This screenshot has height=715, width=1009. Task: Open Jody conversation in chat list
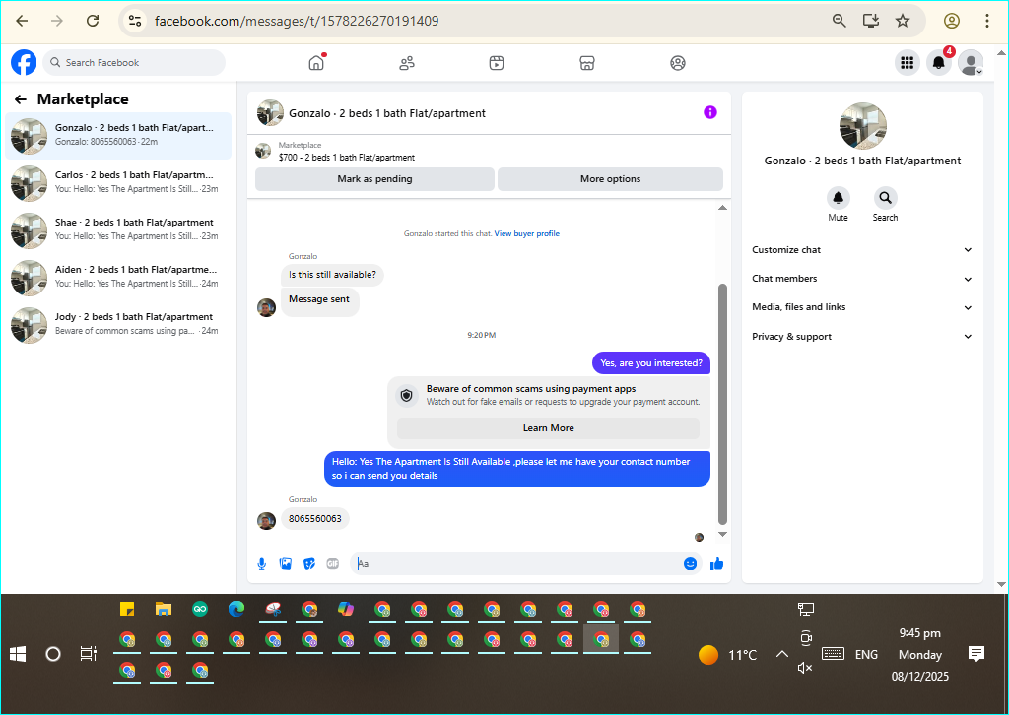[x=118, y=325]
